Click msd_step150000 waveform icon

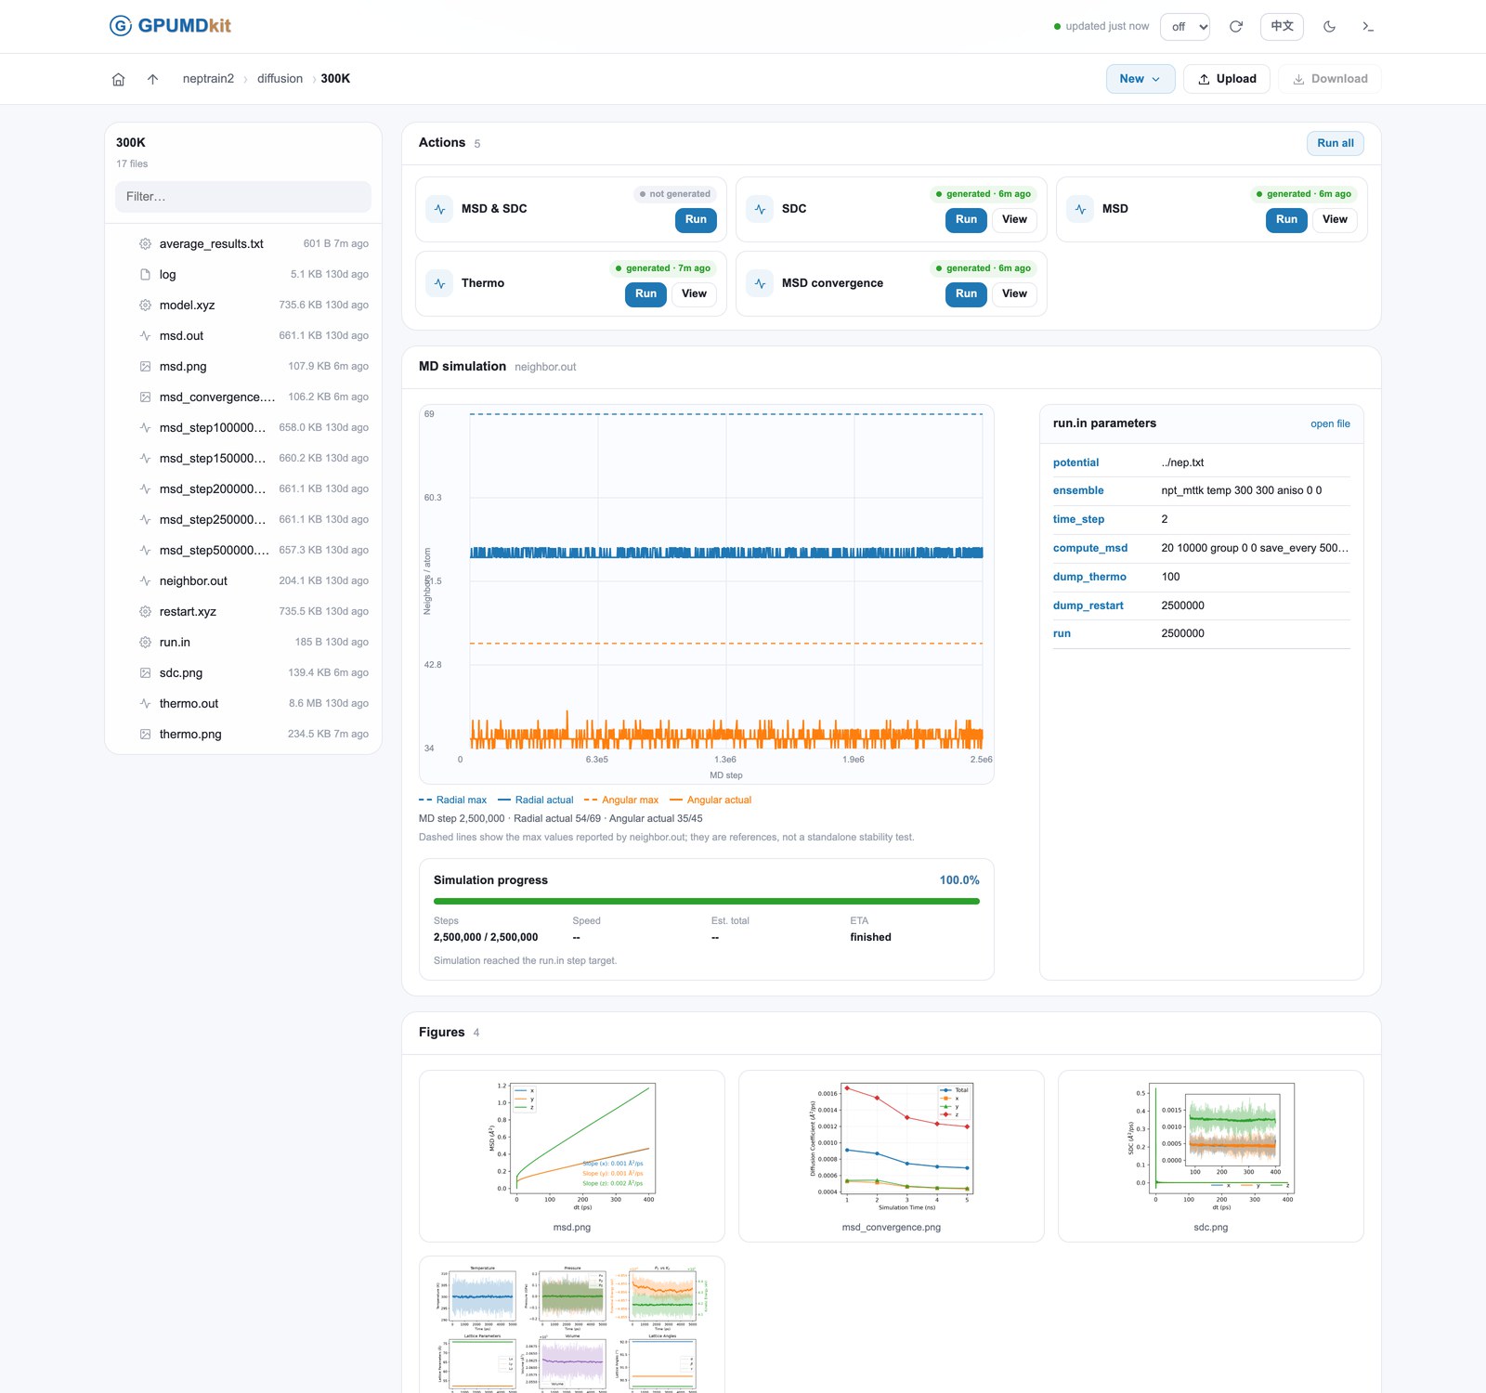(145, 459)
